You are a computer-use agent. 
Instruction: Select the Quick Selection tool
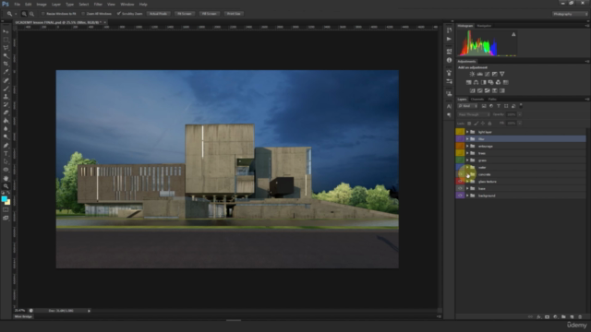point(6,55)
